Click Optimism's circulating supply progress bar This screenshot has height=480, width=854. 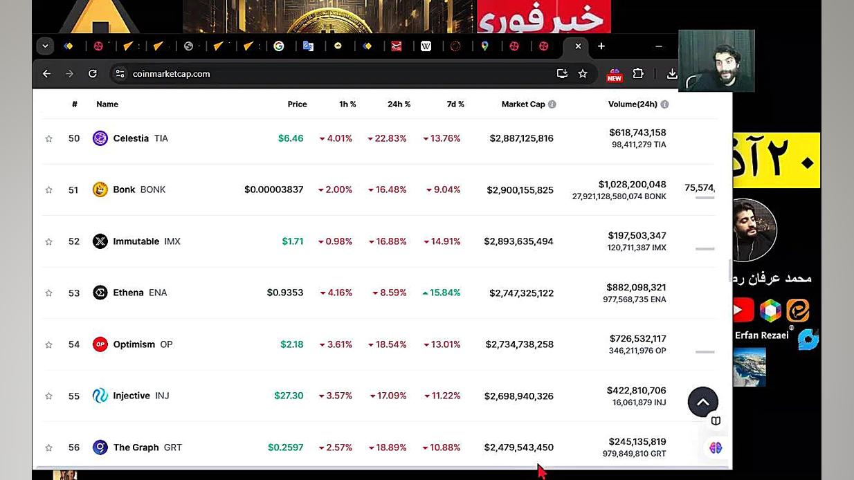[x=705, y=352]
